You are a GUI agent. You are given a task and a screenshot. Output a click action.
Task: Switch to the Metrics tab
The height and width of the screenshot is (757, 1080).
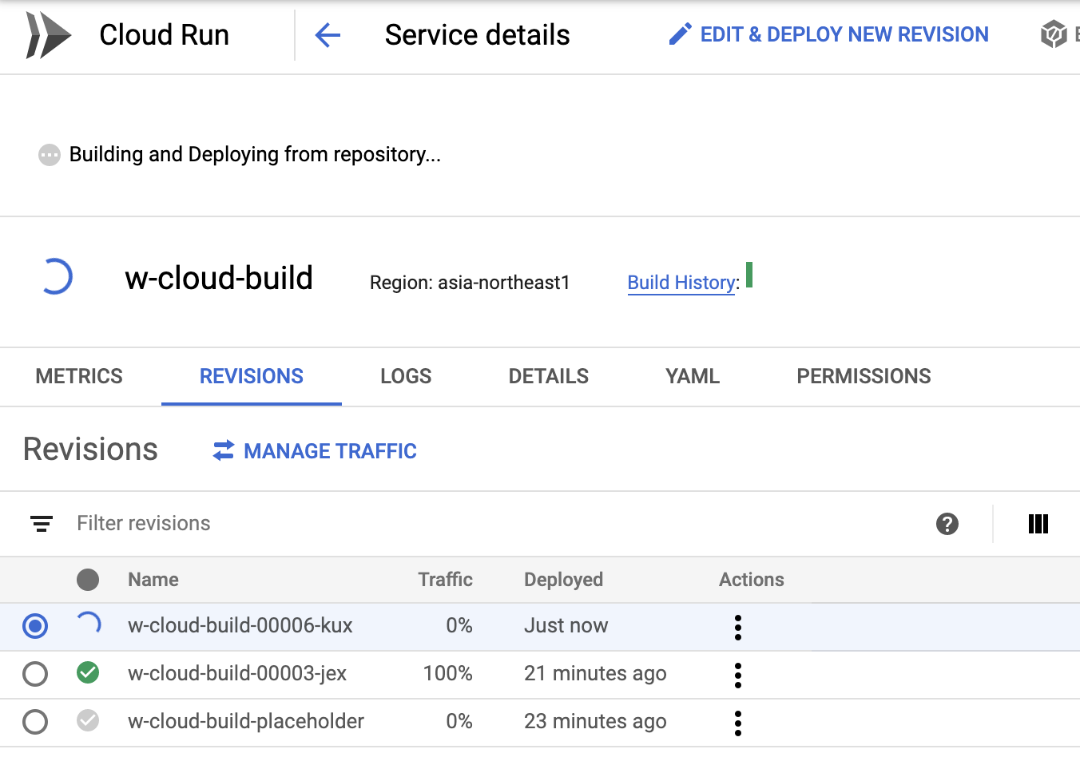79,376
